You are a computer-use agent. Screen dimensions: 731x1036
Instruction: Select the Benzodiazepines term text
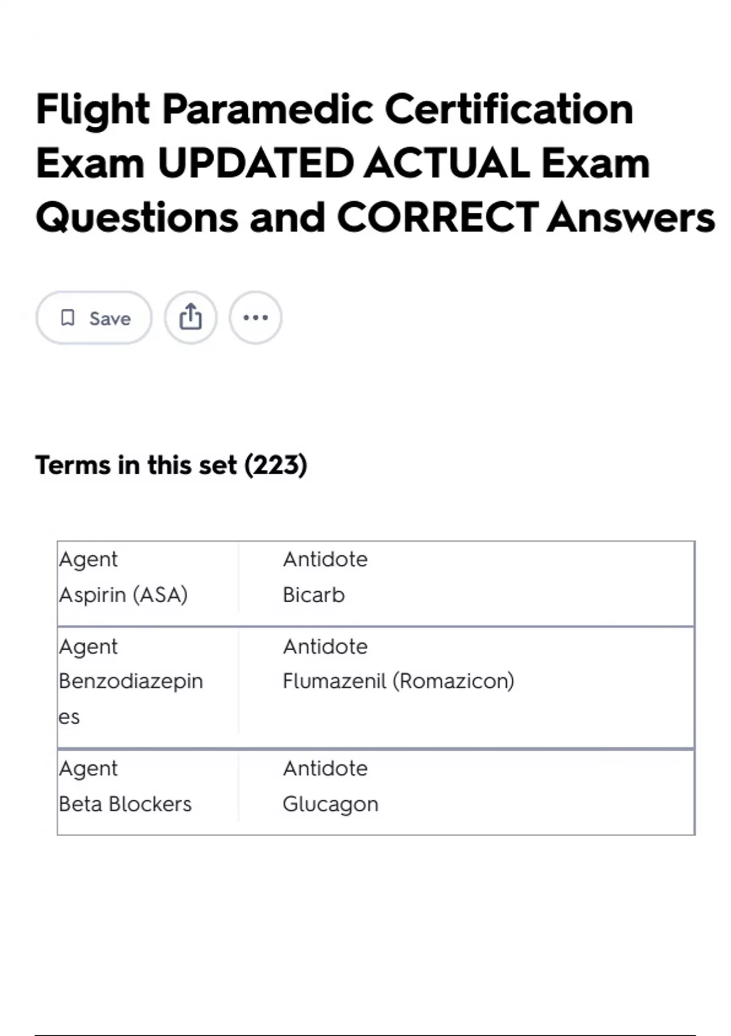(130, 681)
